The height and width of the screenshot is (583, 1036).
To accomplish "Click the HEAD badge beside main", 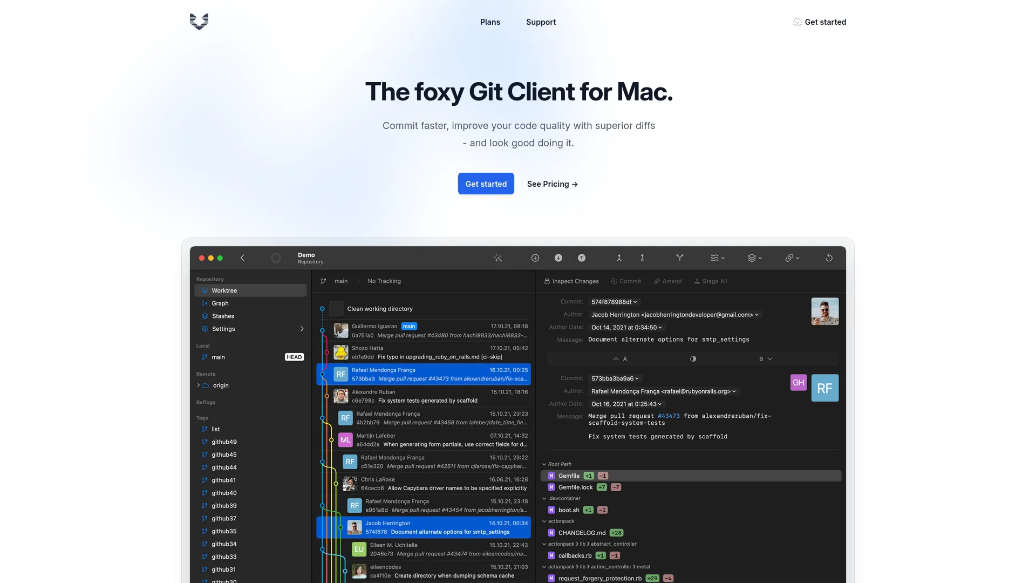I will (x=294, y=357).
